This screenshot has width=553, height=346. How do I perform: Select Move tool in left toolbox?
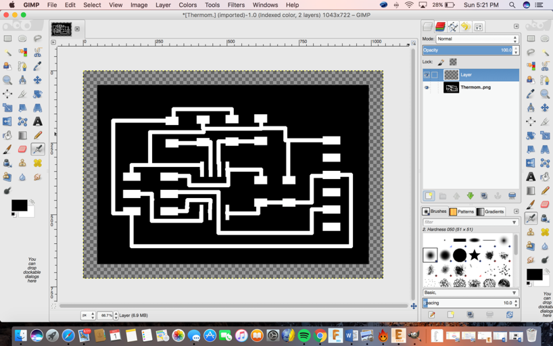[x=38, y=80]
